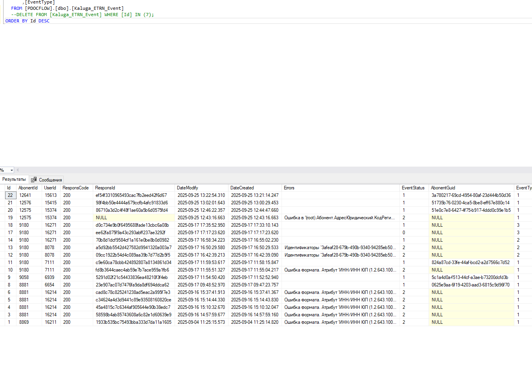Click DateCreated 2025-09-17 09:47:23.757
The image size is (532, 378).
(255, 285)
